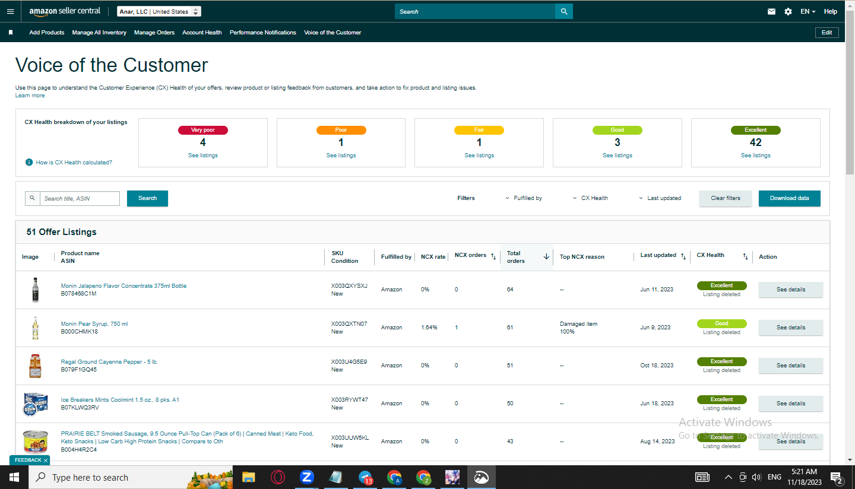Click the Monin Pear Syrup product thumbnail
The height and width of the screenshot is (489, 855).
36,328
